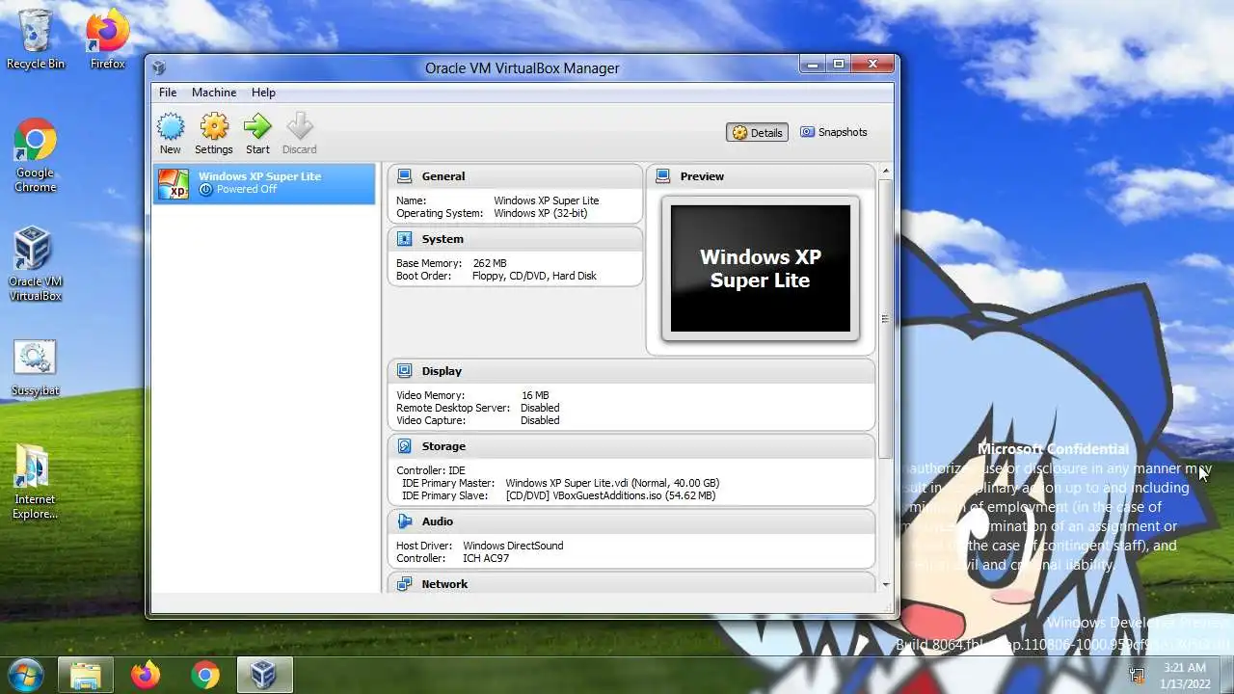
Task: Click the General section header
Action: (515, 176)
